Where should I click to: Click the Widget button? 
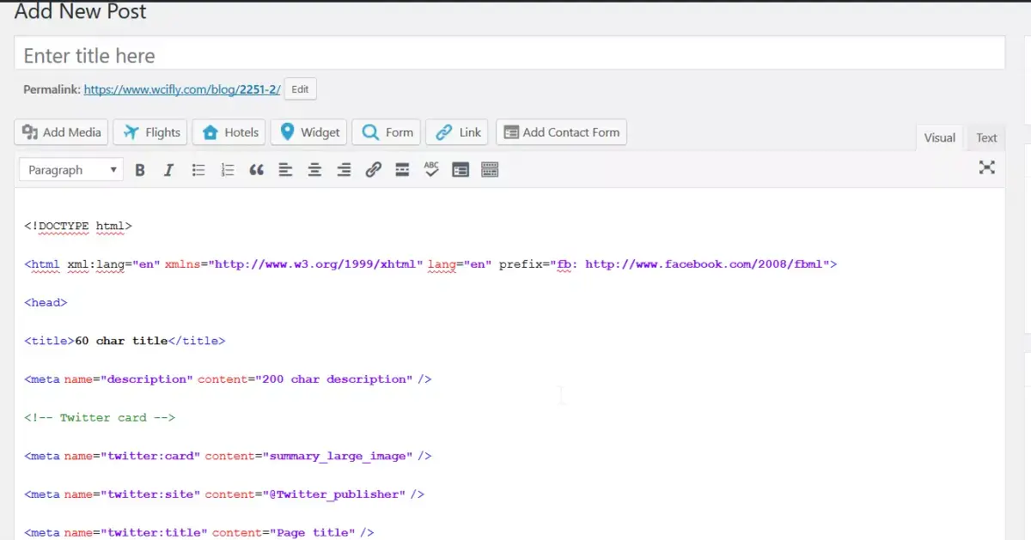pyautogui.click(x=309, y=132)
